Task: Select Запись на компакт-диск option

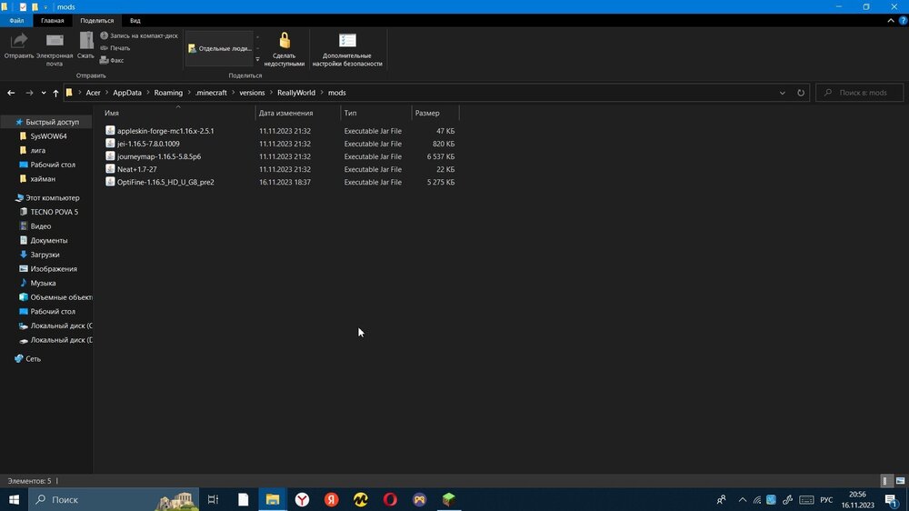Action: (138, 36)
